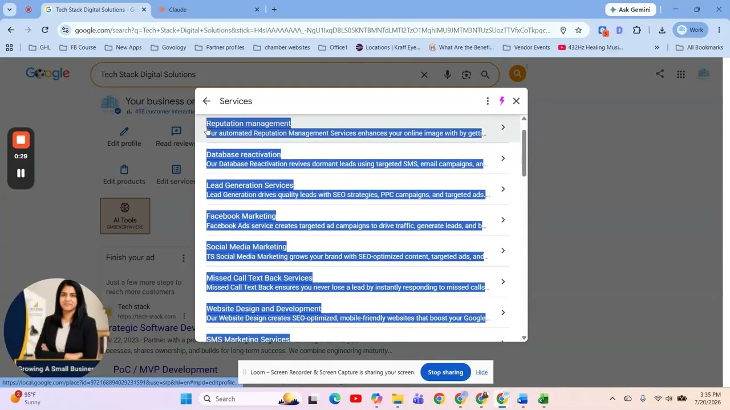730x410 pixels.
Task: Open Chrome downloads
Action: coord(662,30)
